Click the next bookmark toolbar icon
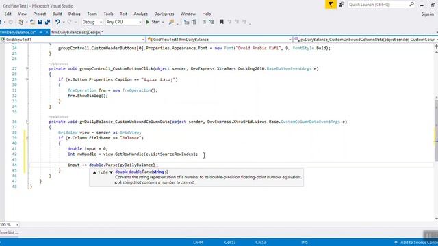Image resolution: width=438 pixels, height=246 pixels. click(x=237, y=22)
